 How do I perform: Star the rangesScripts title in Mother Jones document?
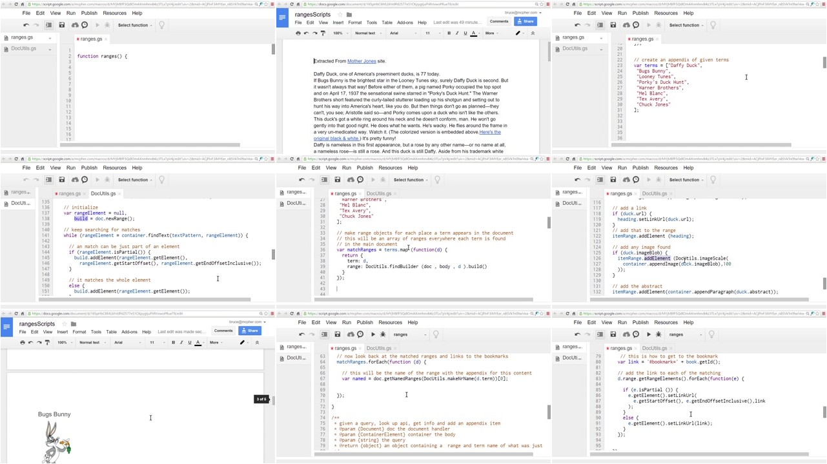340,15
